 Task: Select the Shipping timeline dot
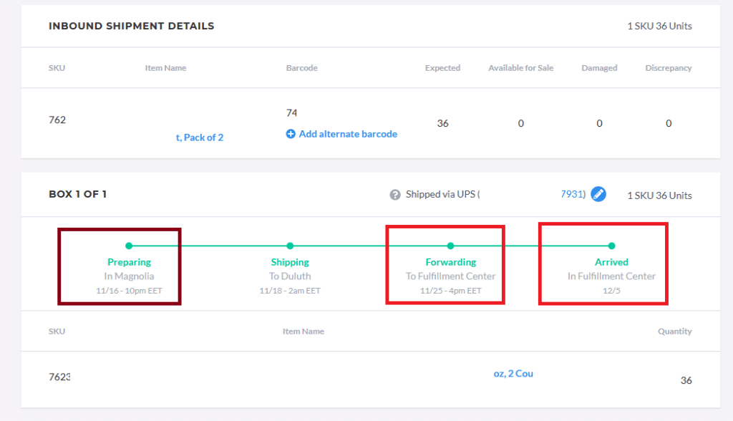click(290, 246)
